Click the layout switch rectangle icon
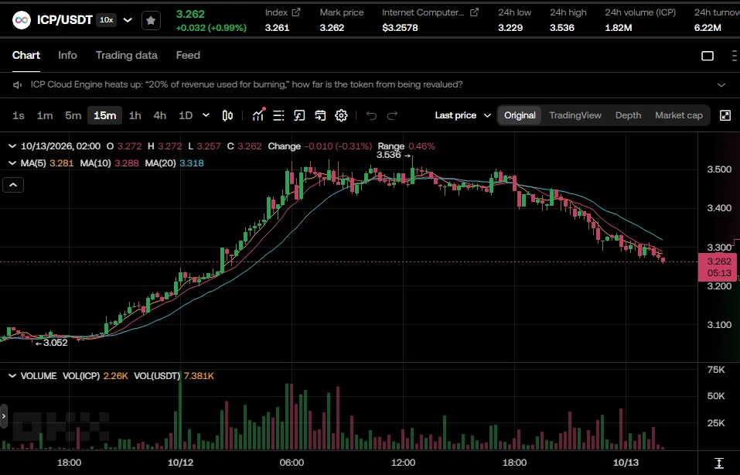 (x=708, y=56)
